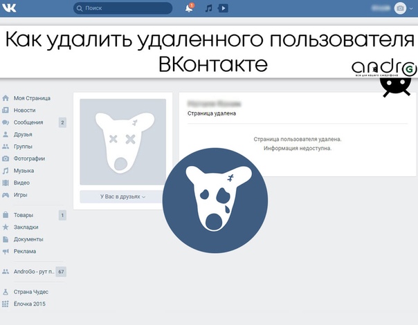The image size is (418, 325).
Task: Open Реклама
Action: click(25, 252)
